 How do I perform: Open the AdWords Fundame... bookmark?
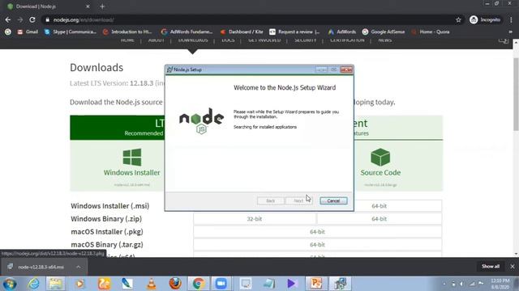(x=187, y=32)
